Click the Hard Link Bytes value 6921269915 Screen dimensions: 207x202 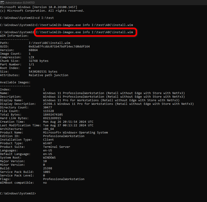coord(52,118)
